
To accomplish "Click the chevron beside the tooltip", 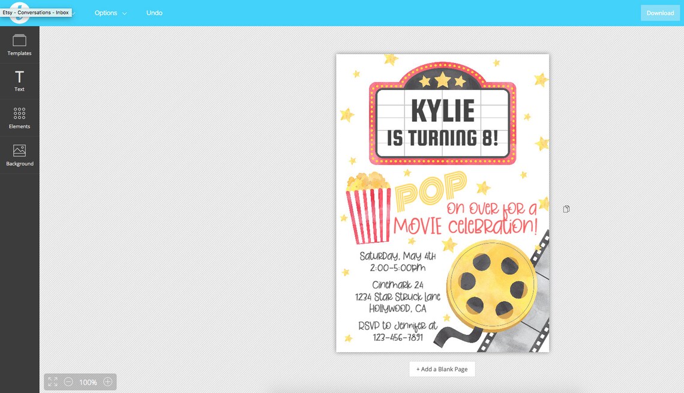I will 73,13.
